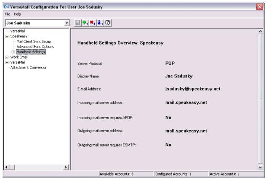Click the 'No' value for ESMTP
The width and height of the screenshot is (266, 178).
(168, 145)
